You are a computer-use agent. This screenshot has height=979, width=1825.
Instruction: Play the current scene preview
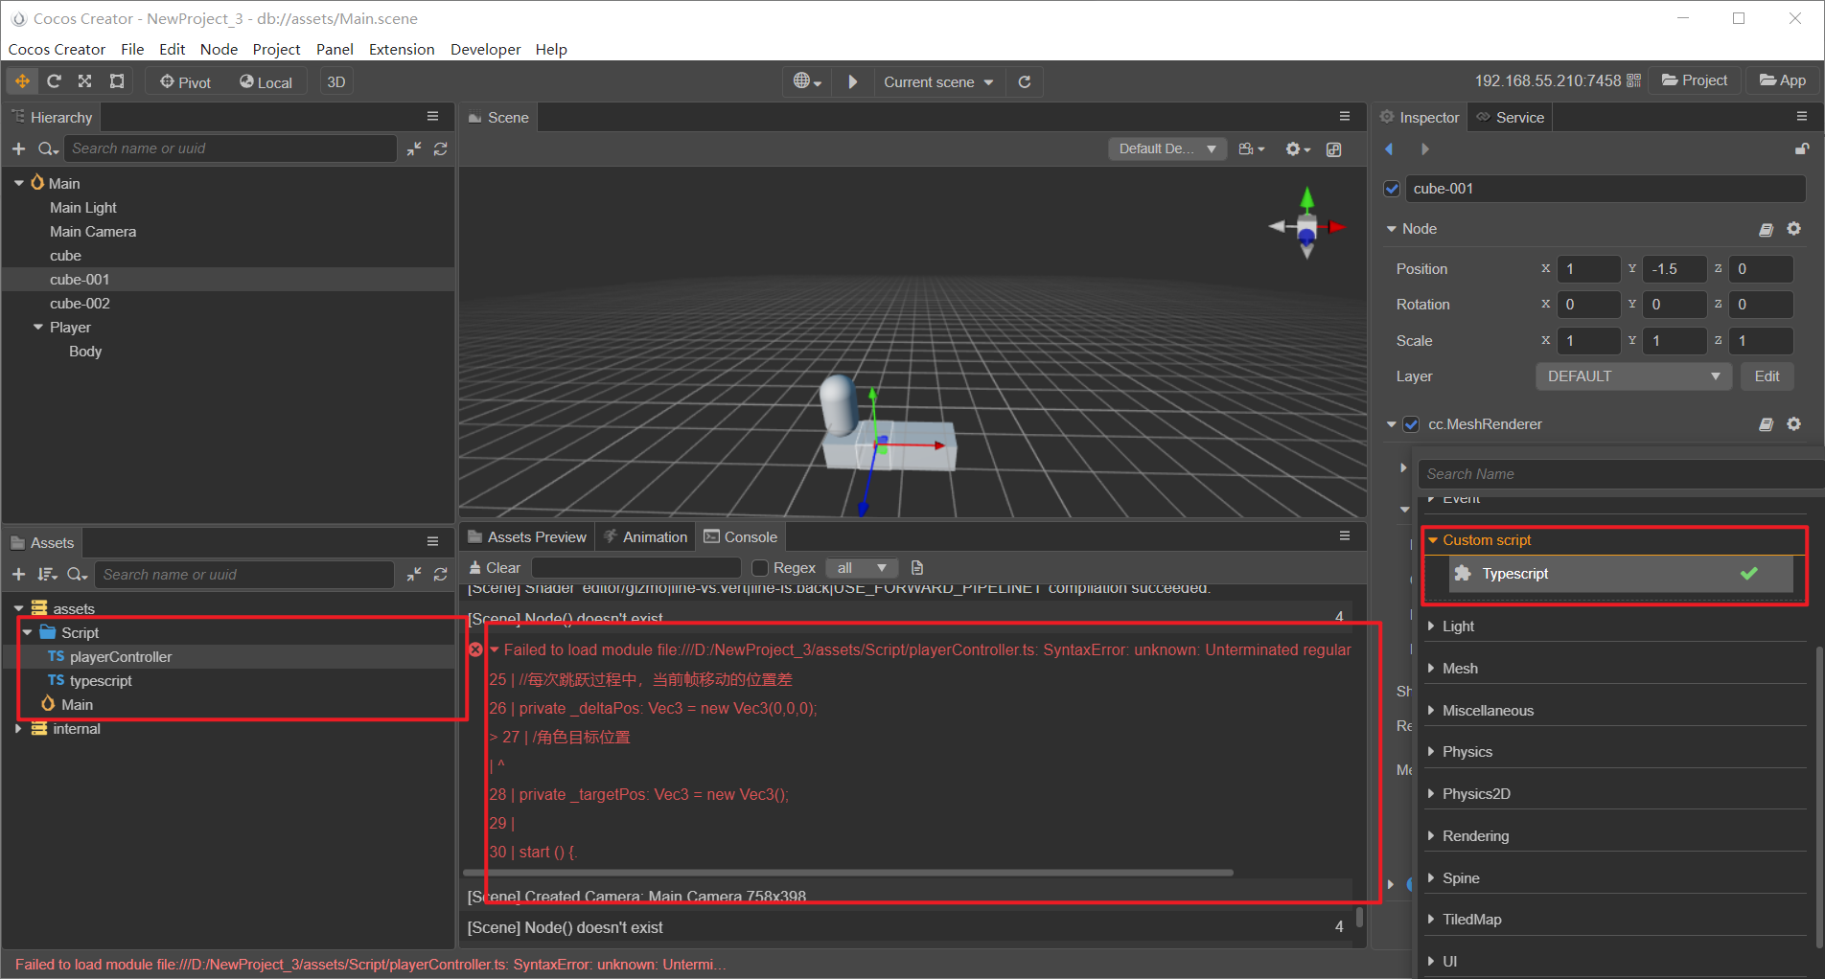(853, 81)
